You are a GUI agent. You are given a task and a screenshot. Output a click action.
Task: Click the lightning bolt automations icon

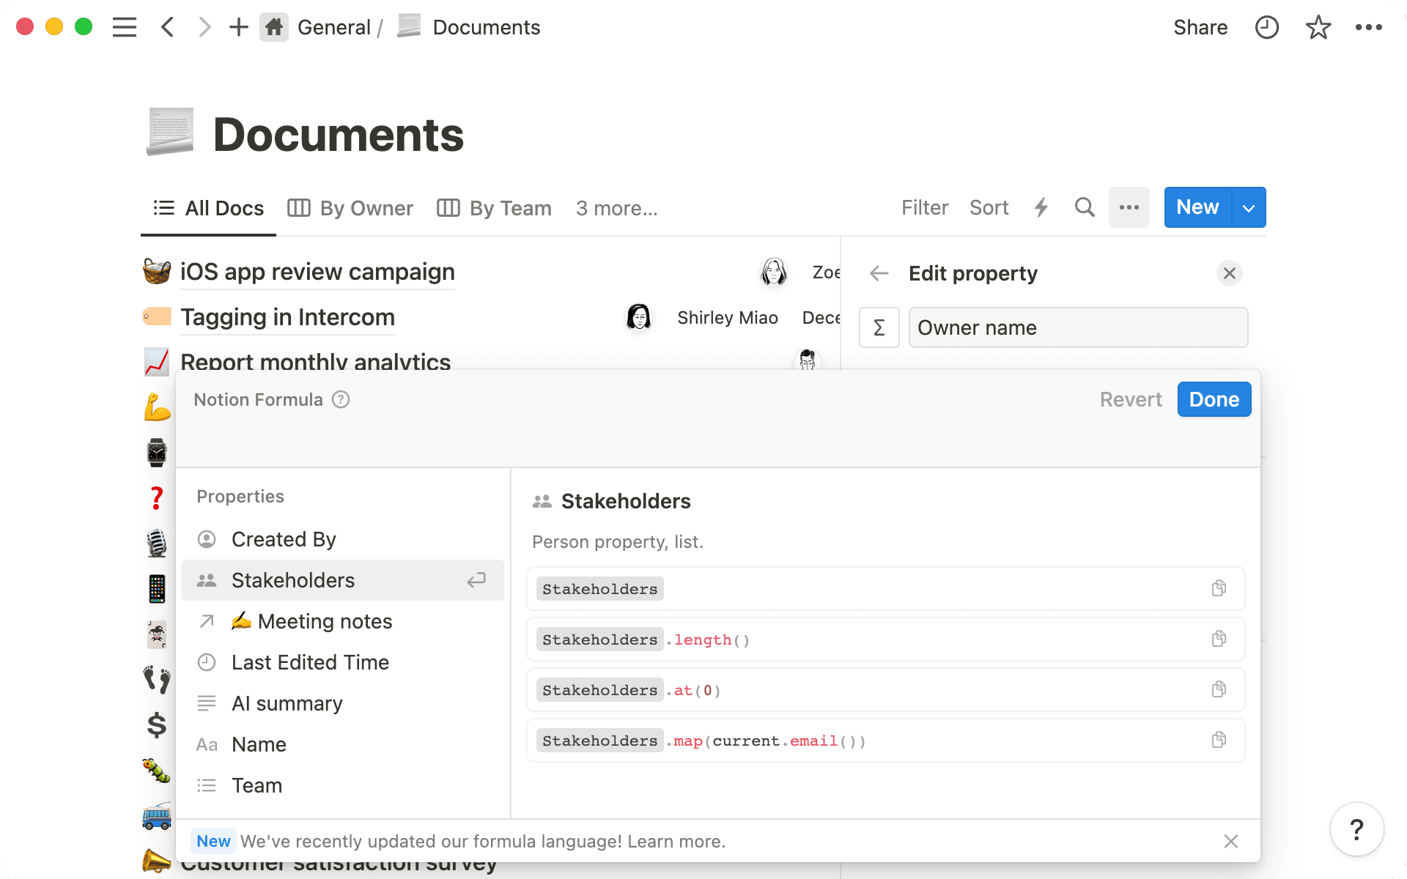(x=1041, y=207)
